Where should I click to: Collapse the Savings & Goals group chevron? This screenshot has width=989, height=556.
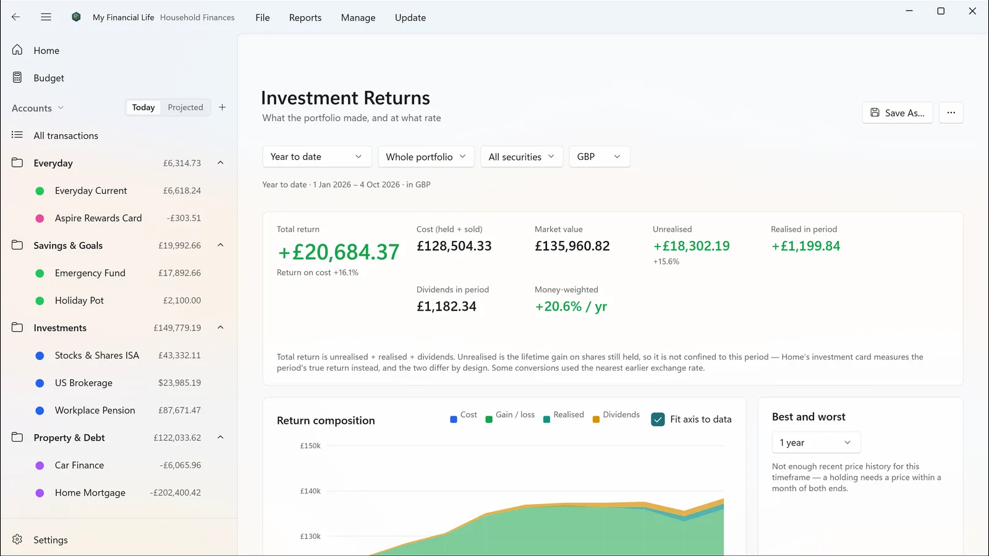pyautogui.click(x=221, y=245)
